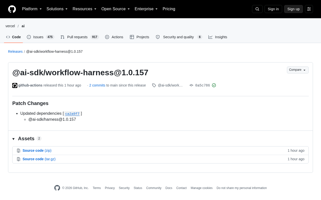Screen dimensions: 321x200
Task: Click the @ai-sdk/work… tag link
Action: [170, 85]
